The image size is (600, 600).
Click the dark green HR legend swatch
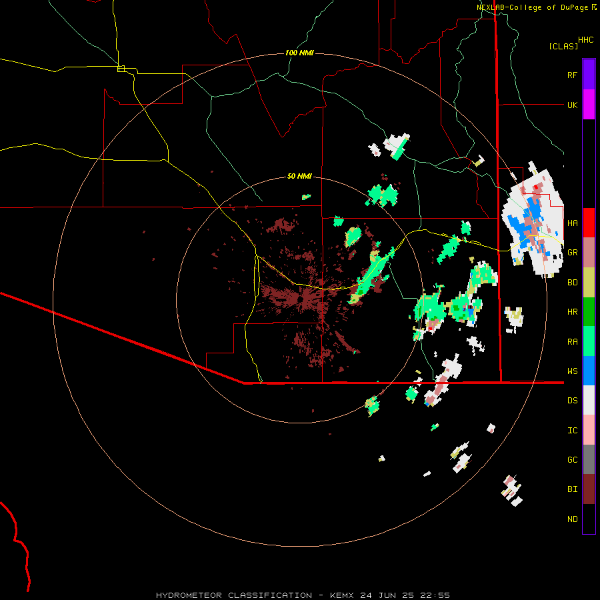[589, 311]
